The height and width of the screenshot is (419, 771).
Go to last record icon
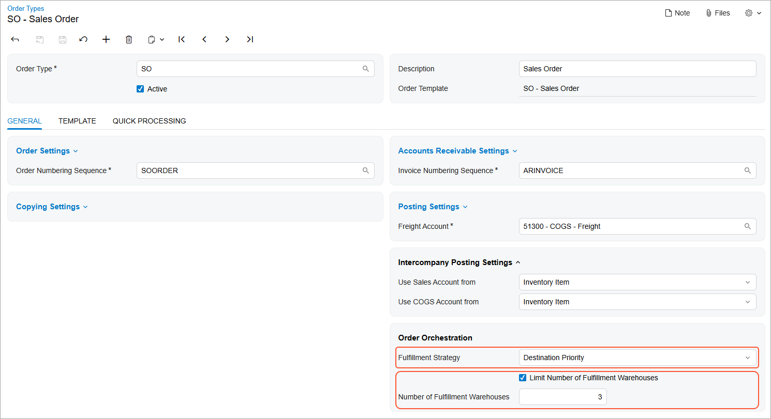tap(250, 39)
